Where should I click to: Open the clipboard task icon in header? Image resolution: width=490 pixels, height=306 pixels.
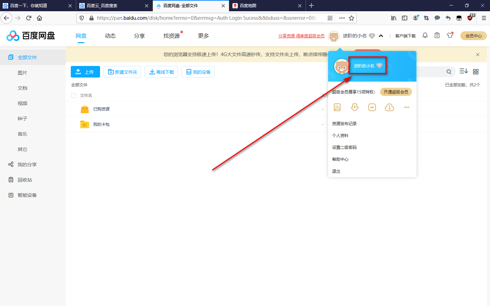click(437, 35)
